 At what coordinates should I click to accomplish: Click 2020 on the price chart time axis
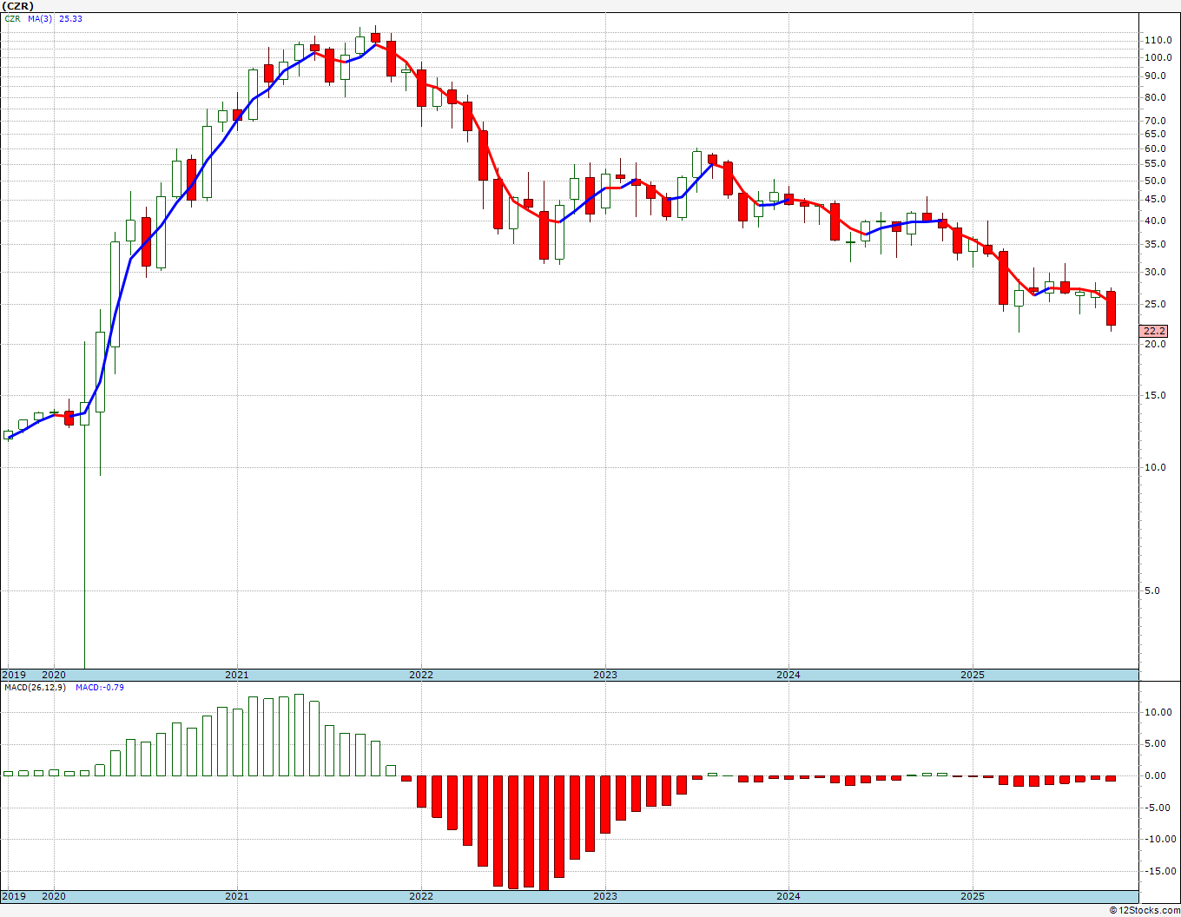click(x=54, y=675)
